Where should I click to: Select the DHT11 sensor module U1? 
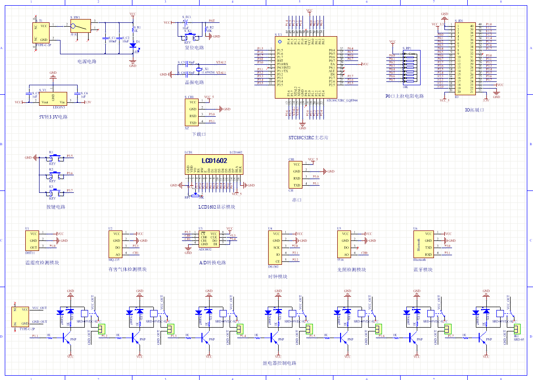[33, 240]
